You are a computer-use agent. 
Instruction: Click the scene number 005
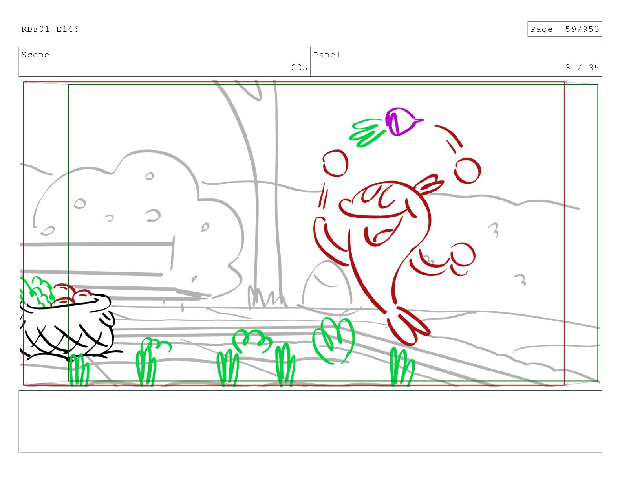(299, 68)
